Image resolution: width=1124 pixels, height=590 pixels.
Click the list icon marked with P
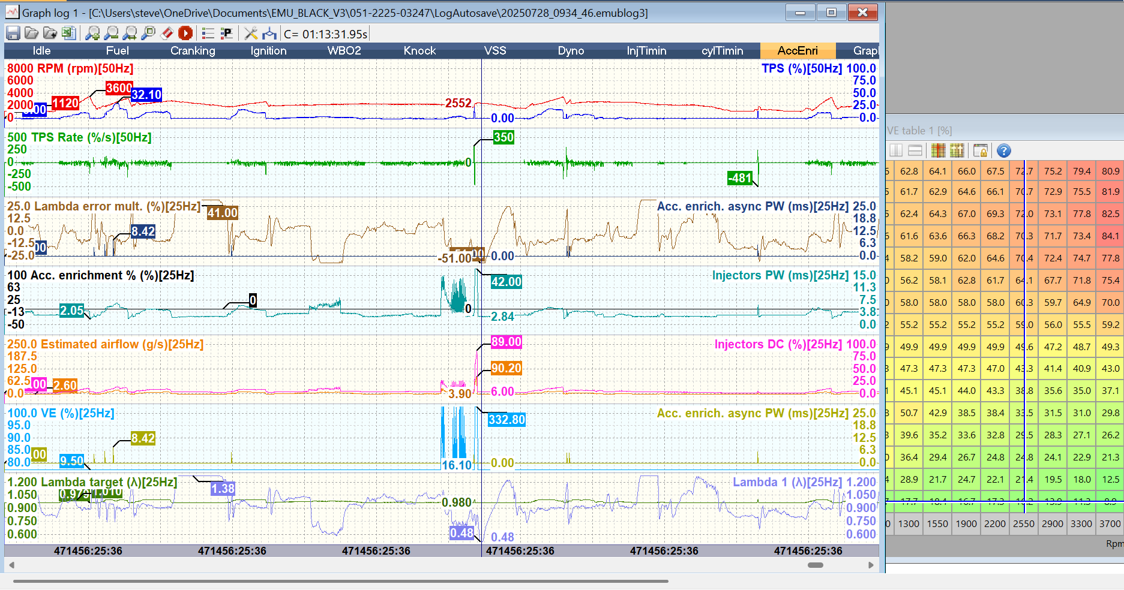[226, 34]
